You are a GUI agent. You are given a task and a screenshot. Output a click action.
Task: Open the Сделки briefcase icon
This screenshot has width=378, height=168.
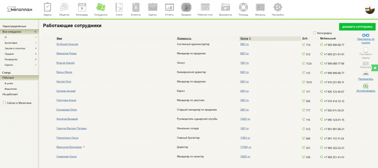152,7
